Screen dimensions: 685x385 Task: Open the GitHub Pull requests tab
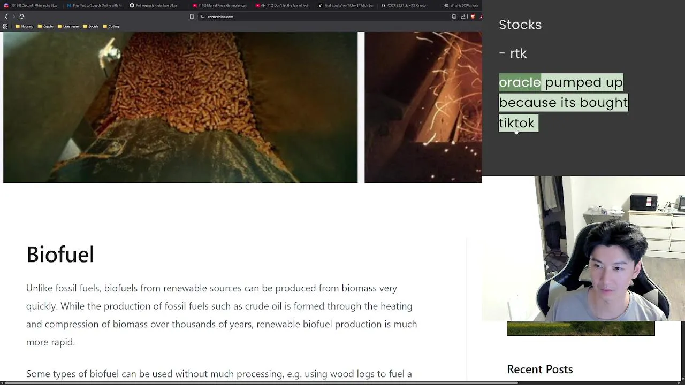157,5
